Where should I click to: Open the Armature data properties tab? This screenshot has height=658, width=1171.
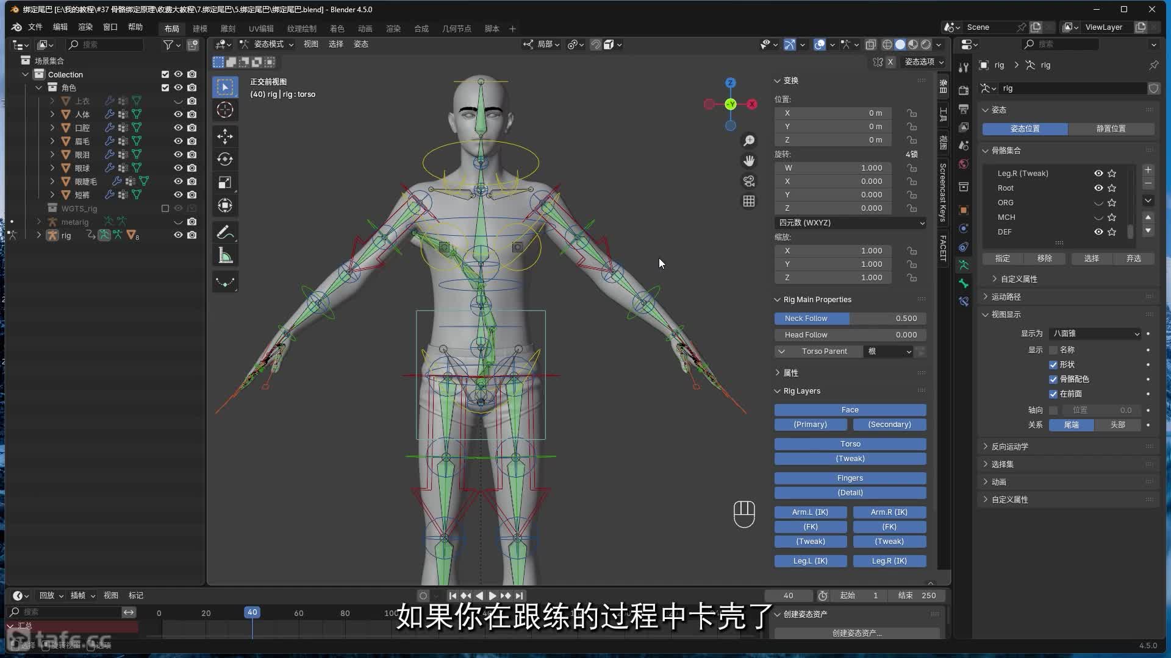[964, 265]
